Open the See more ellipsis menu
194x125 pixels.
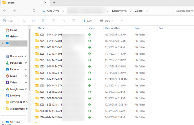[x=121, y=21]
